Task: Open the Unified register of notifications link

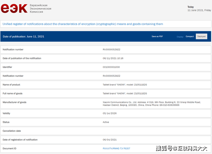Action: 83,24
